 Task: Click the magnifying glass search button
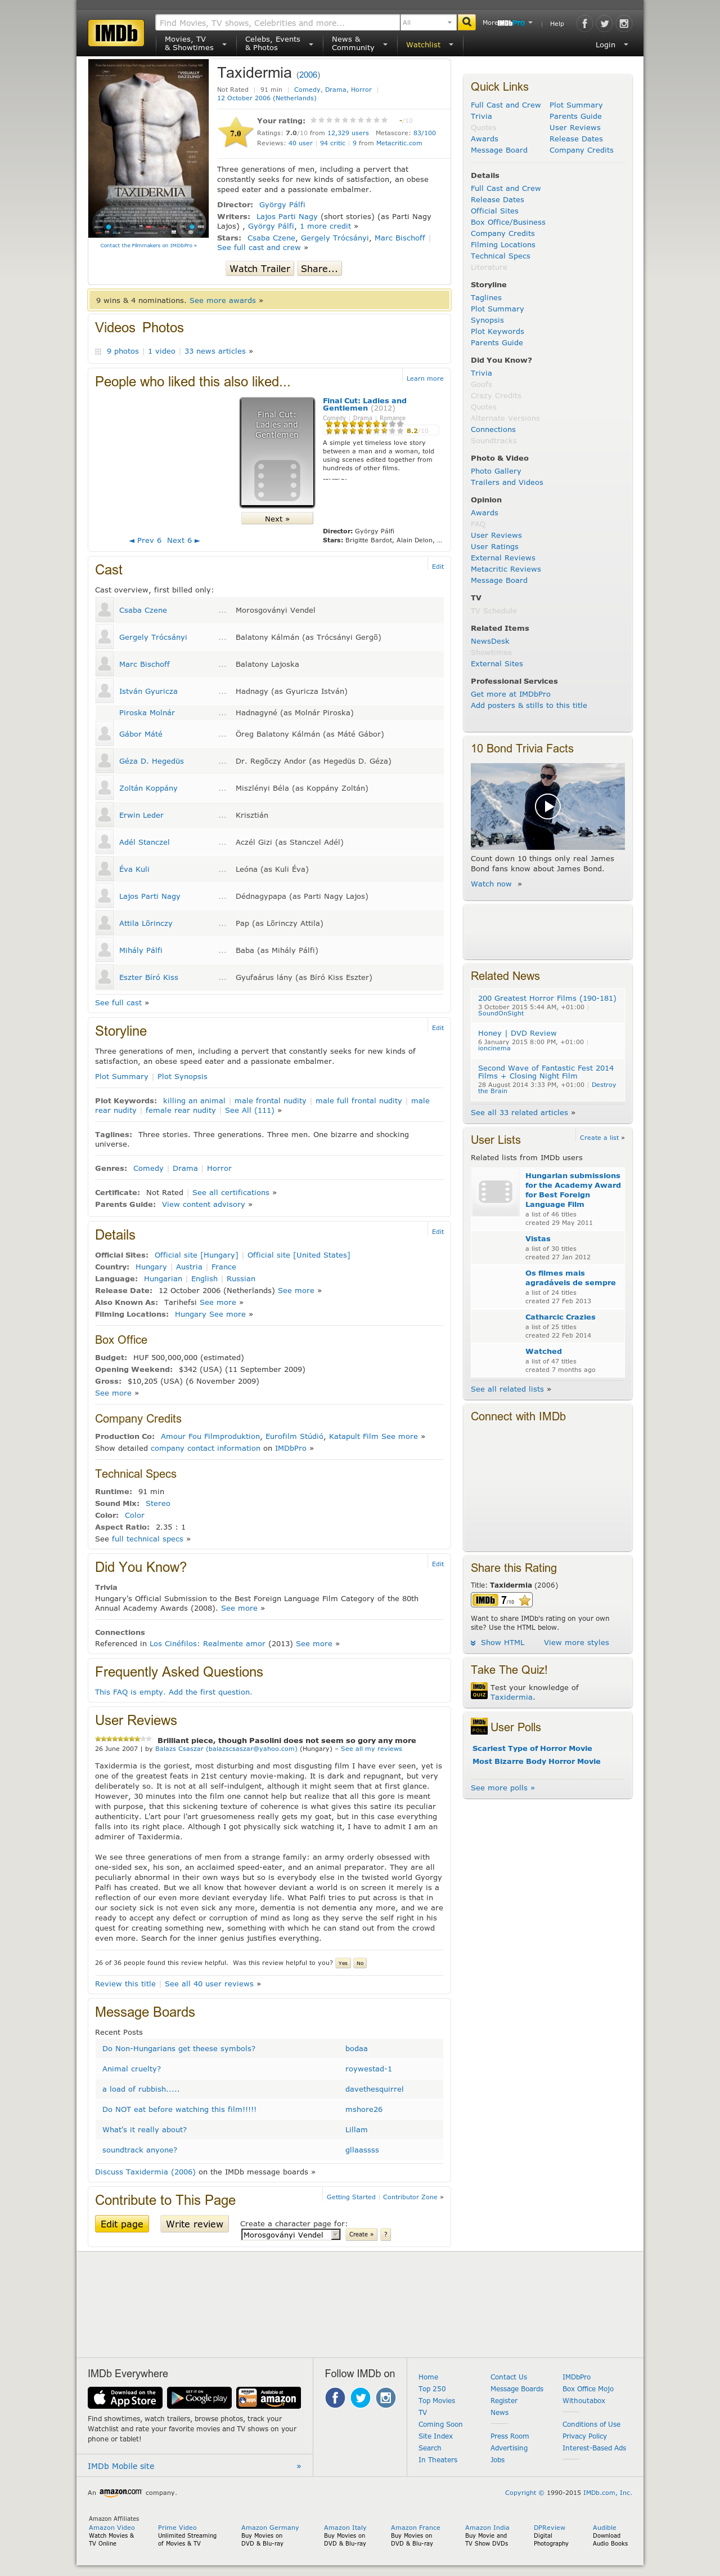(x=466, y=22)
